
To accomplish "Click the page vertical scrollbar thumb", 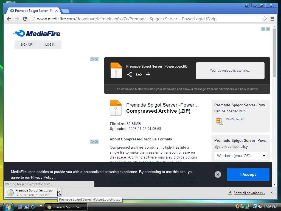I will pos(274,52).
